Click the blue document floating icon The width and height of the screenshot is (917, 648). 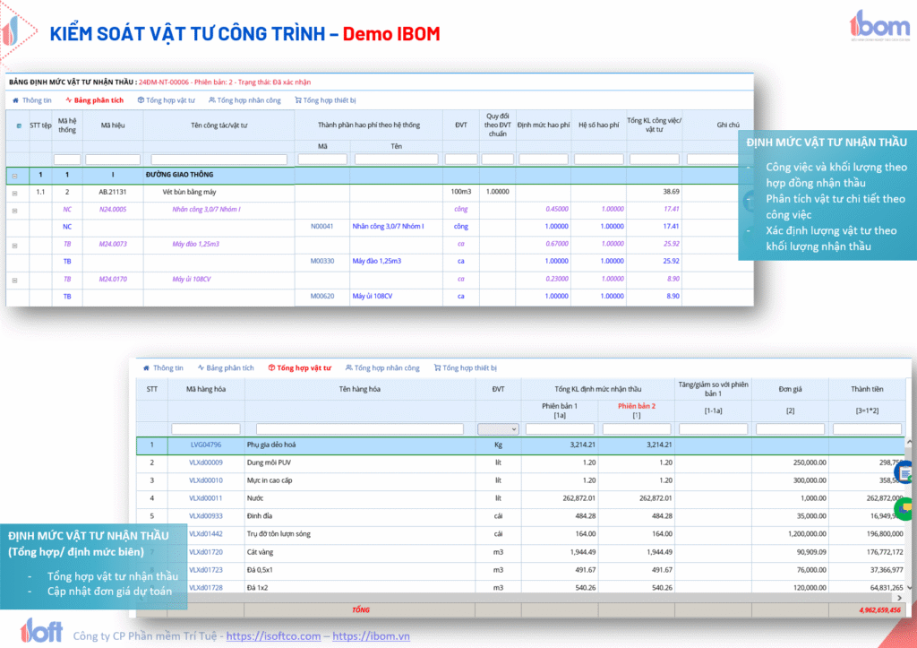click(904, 471)
